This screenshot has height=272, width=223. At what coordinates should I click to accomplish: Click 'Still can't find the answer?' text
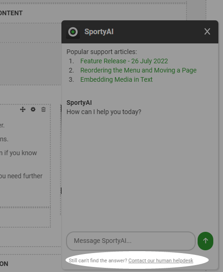click(98, 260)
